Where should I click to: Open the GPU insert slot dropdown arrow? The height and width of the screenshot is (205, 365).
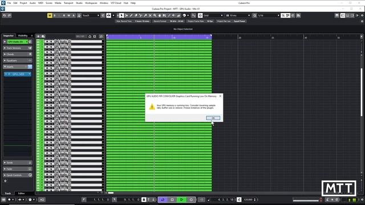click(x=30, y=74)
